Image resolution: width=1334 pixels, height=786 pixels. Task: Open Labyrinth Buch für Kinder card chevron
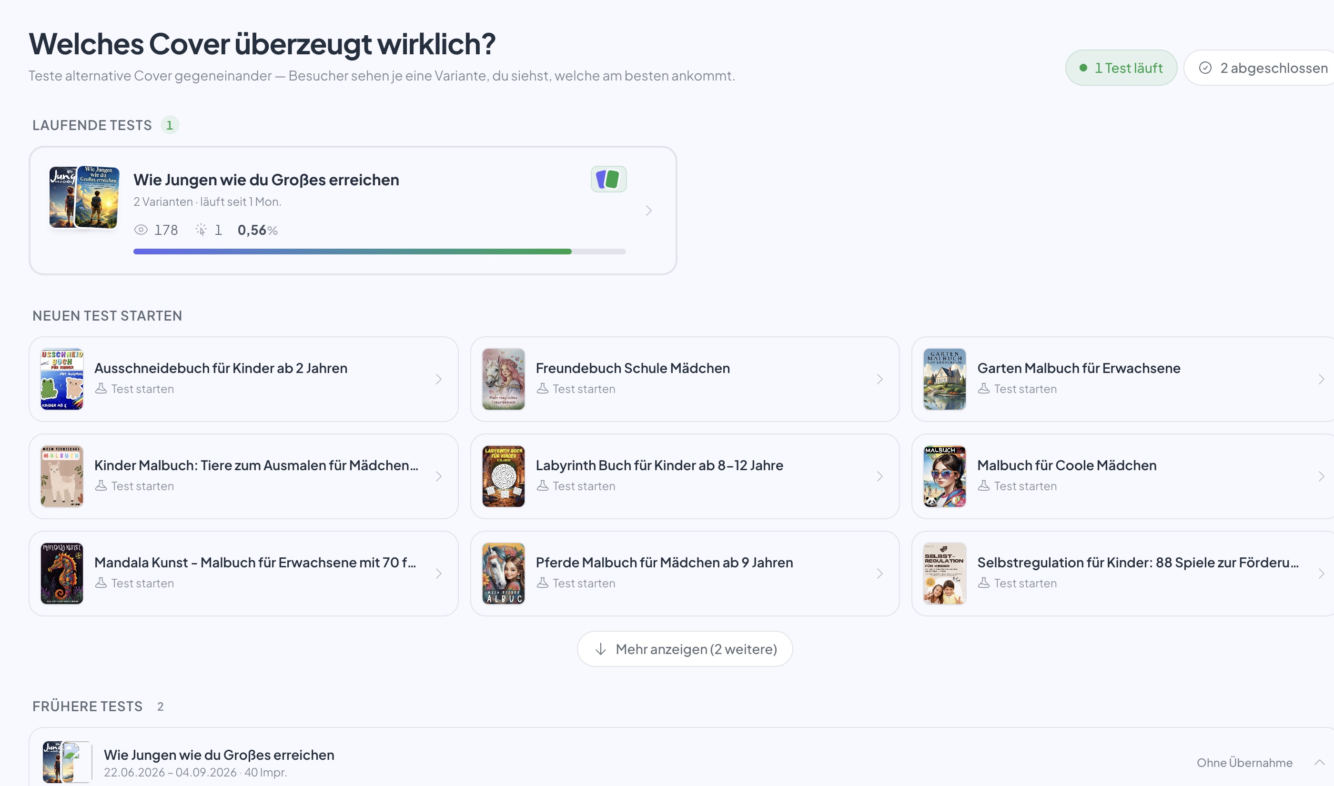[x=879, y=476]
